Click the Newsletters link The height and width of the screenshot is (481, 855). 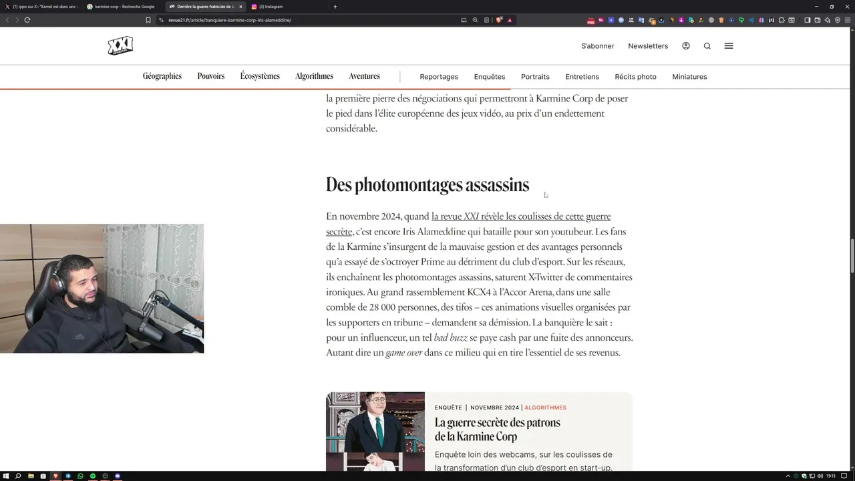[x=648, y=46]
